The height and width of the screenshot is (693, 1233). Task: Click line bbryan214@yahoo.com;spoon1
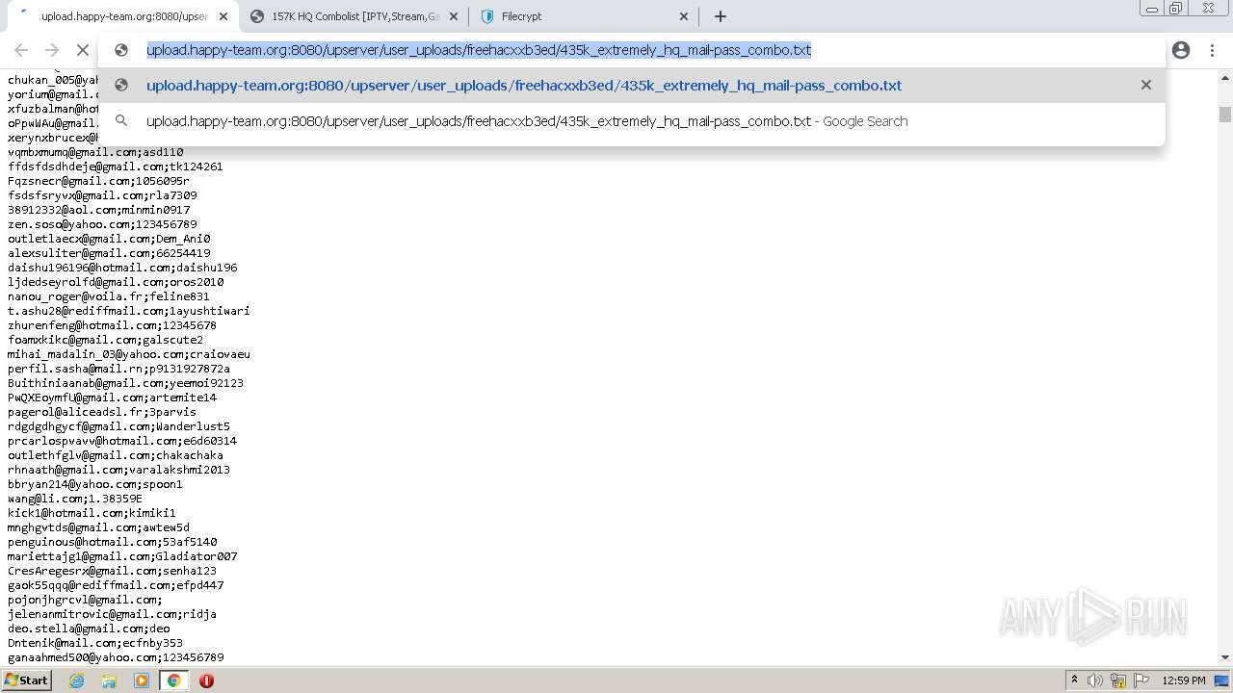point(95,484)
